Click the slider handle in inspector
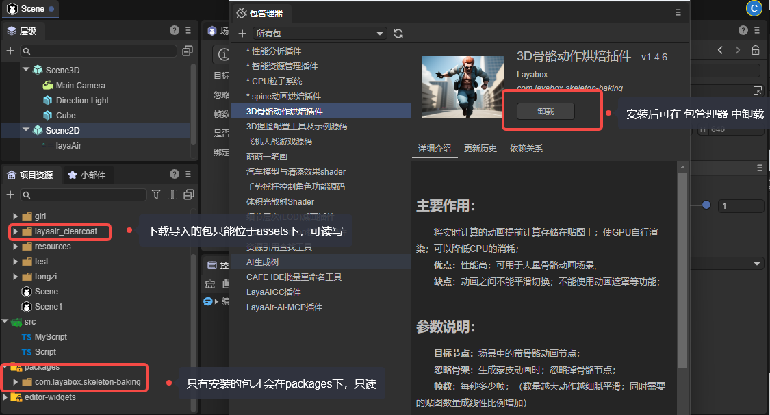Screen dimensions: 770x415 pos(706,205)
